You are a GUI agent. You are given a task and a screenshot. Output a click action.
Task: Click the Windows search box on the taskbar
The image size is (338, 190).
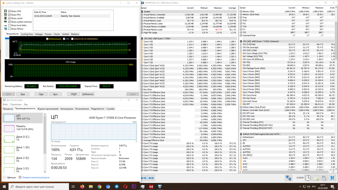click(x=39, y=187)
